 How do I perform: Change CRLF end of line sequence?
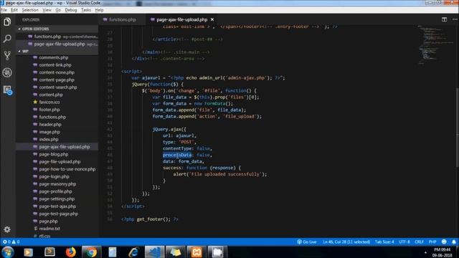coord(419,242)
